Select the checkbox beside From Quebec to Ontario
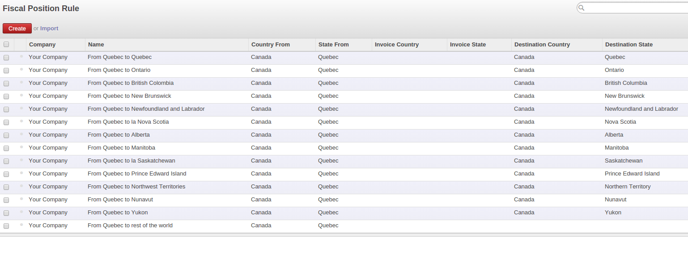Viewport: 688px width, 259px height. click(6, 71)
